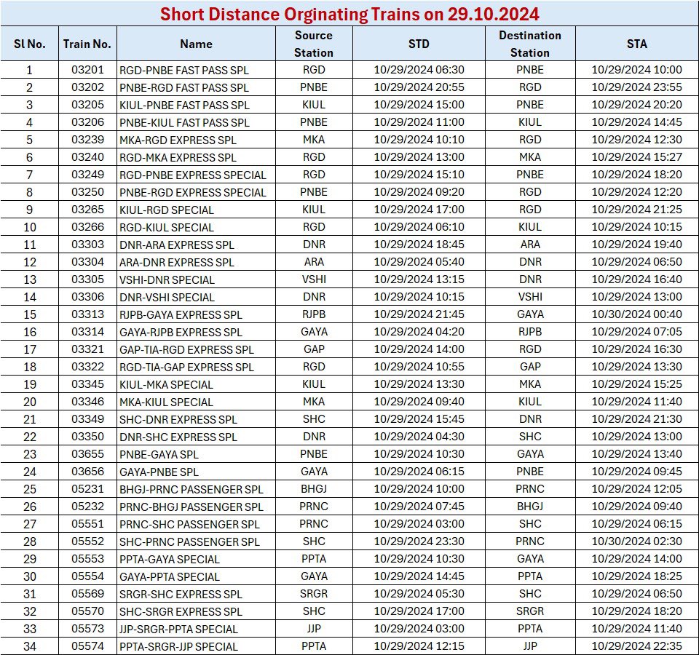Select the 'Name' column header
This screenshot has width=699, height=655.
(x=196, y=44)
